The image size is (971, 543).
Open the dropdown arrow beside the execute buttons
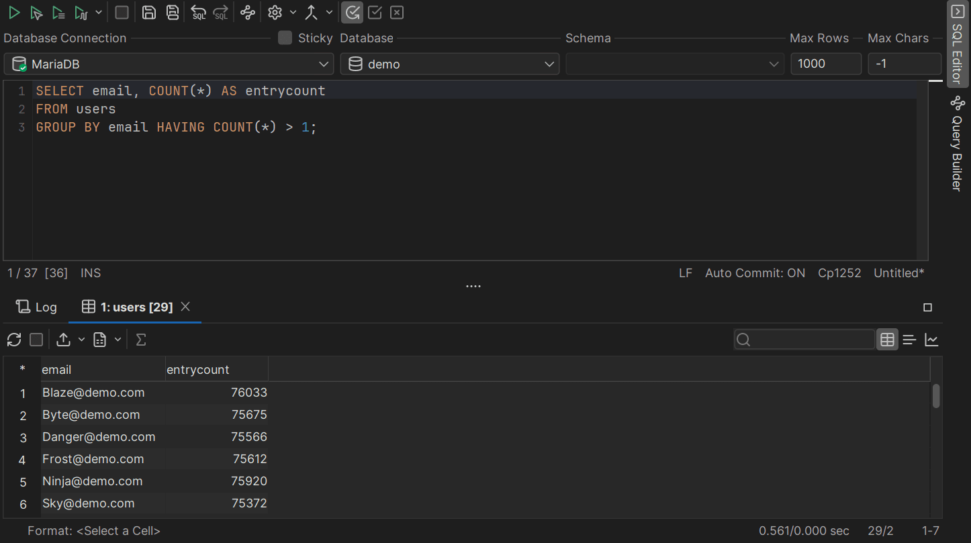click(x=99, y=12)
